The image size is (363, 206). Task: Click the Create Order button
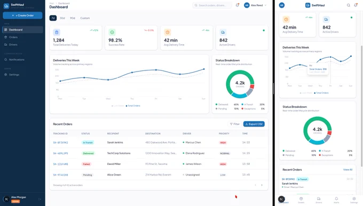tap(22, 15)
